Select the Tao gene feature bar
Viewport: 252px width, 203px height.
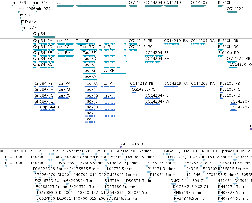coord(101,6)
